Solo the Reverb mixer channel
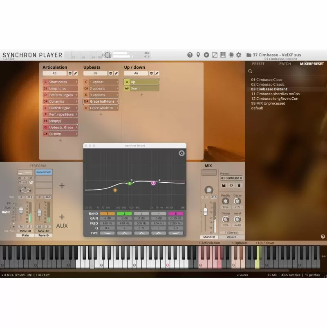 pyautogui.click(x=47, y=226)
